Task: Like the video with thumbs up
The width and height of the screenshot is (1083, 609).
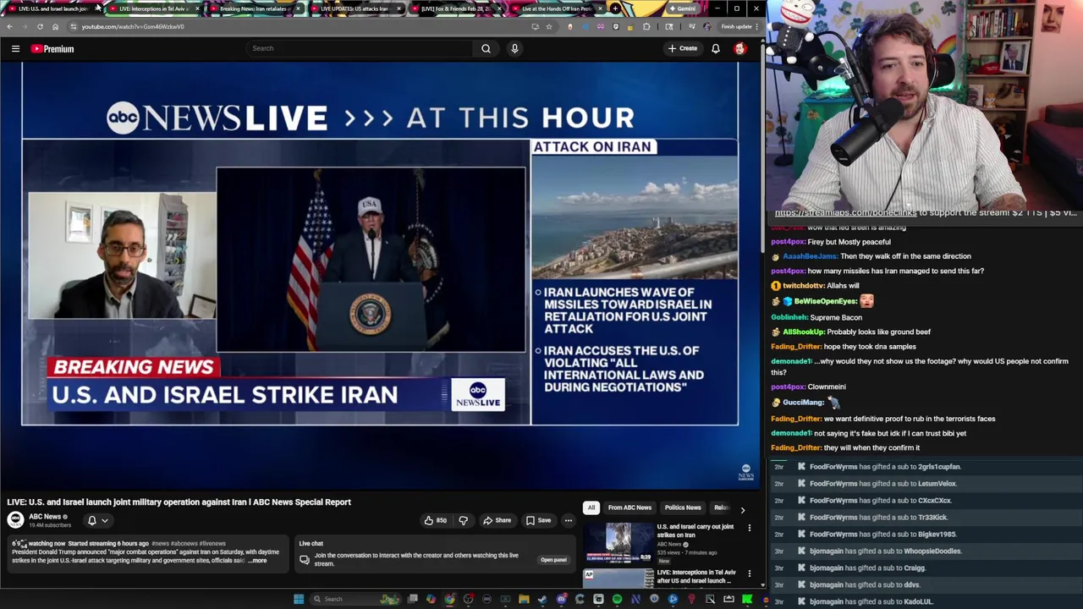Action: coord(435,520)
